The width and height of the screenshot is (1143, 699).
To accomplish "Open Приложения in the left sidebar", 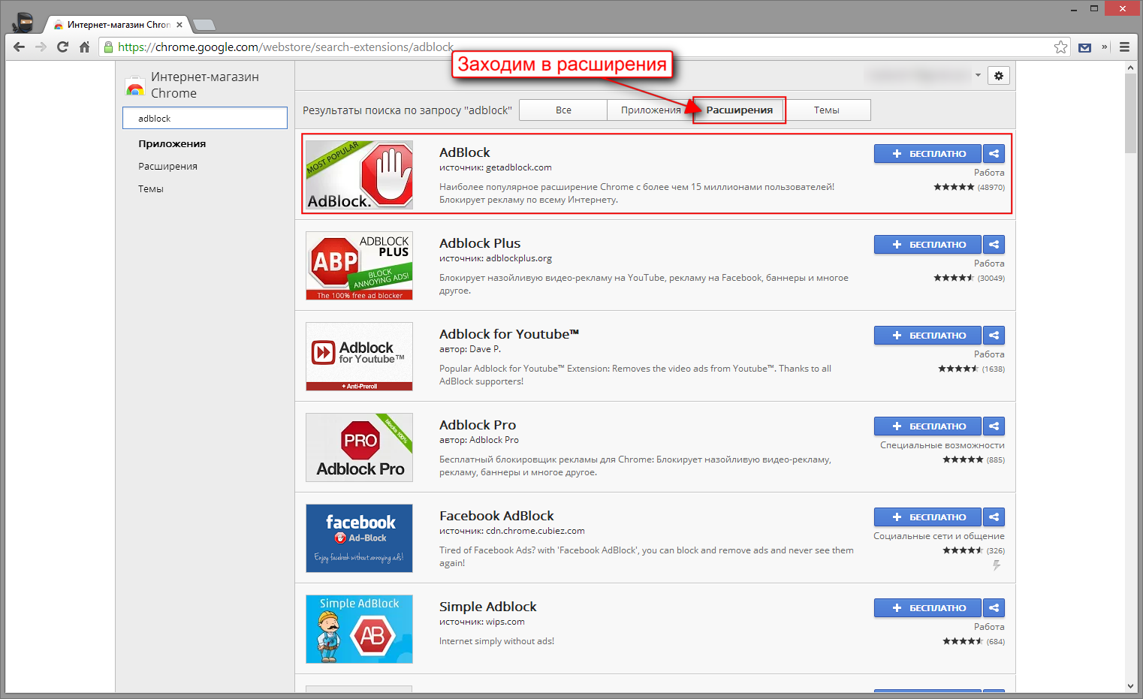I will point(172,143).
